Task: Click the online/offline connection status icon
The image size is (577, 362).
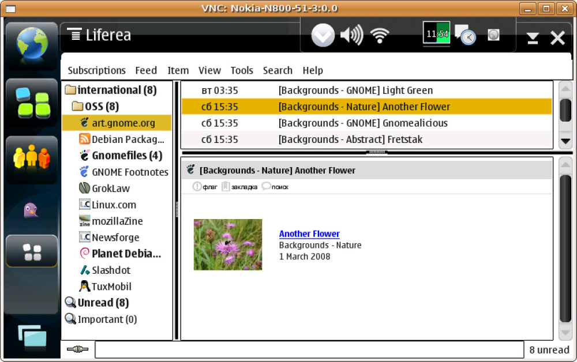Action: (x=78, y=349)
